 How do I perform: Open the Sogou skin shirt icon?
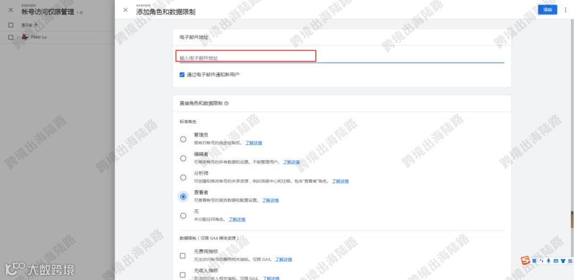(x=563, y=261)
